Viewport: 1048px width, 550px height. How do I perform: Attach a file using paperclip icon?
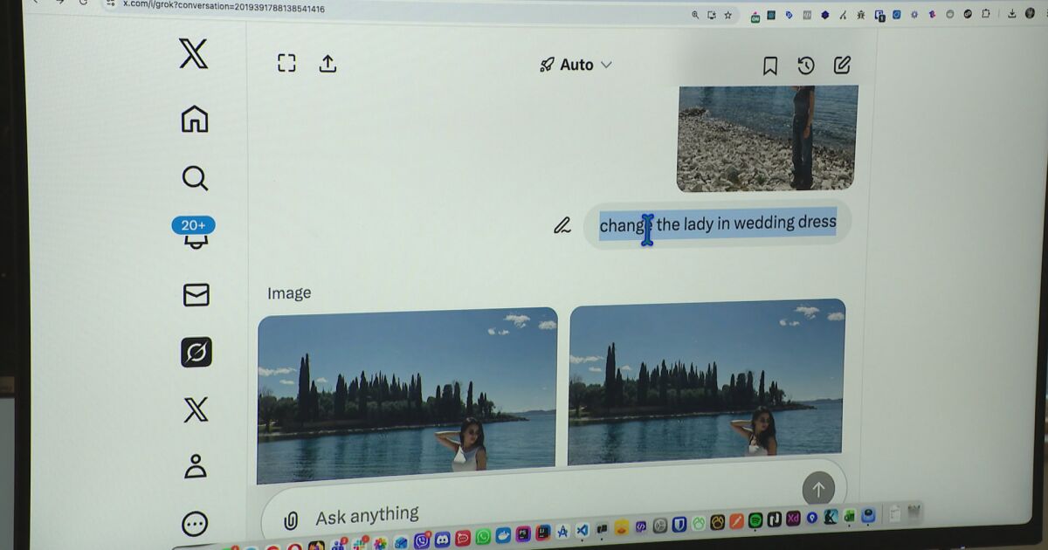[x=291, y=520]
